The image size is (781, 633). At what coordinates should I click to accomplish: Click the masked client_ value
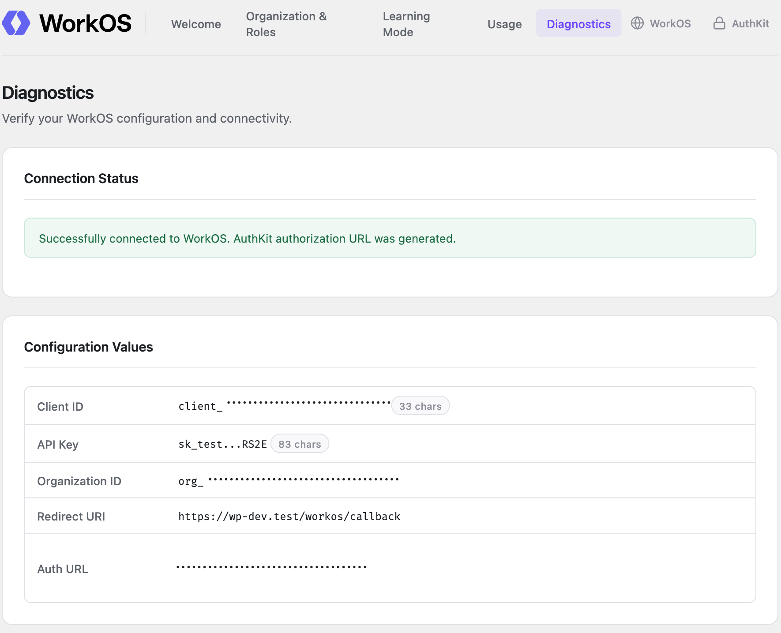coord(284,405)
